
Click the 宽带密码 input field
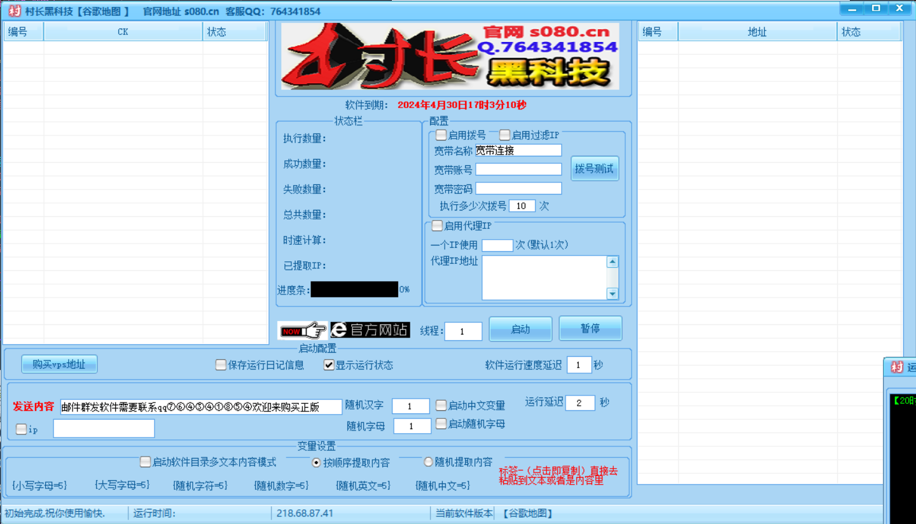pos(518,189)
